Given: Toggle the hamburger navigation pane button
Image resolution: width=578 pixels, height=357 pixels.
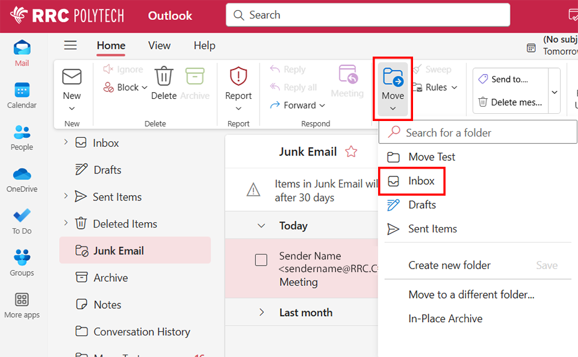Looking at the screenshot, I should pos(70,45).
